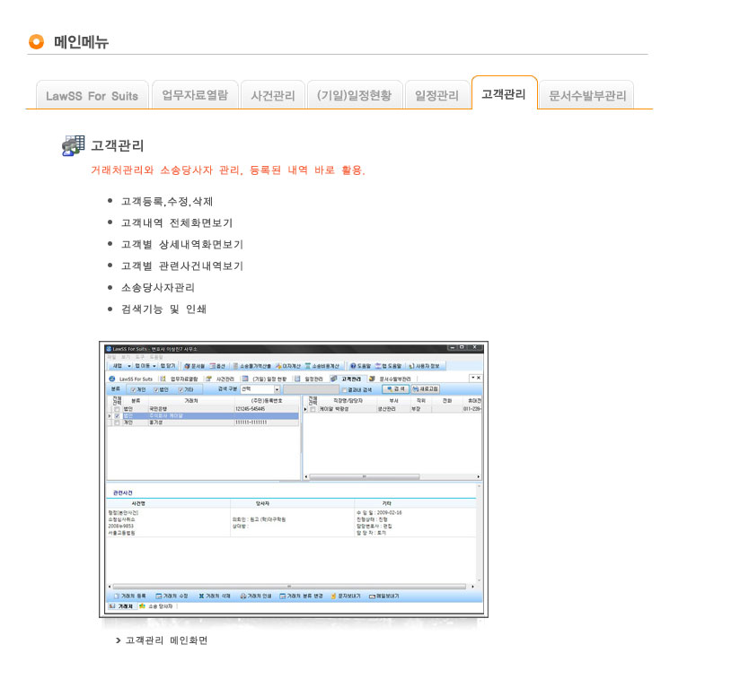Click the 검색 search button

tap(395, 389)
